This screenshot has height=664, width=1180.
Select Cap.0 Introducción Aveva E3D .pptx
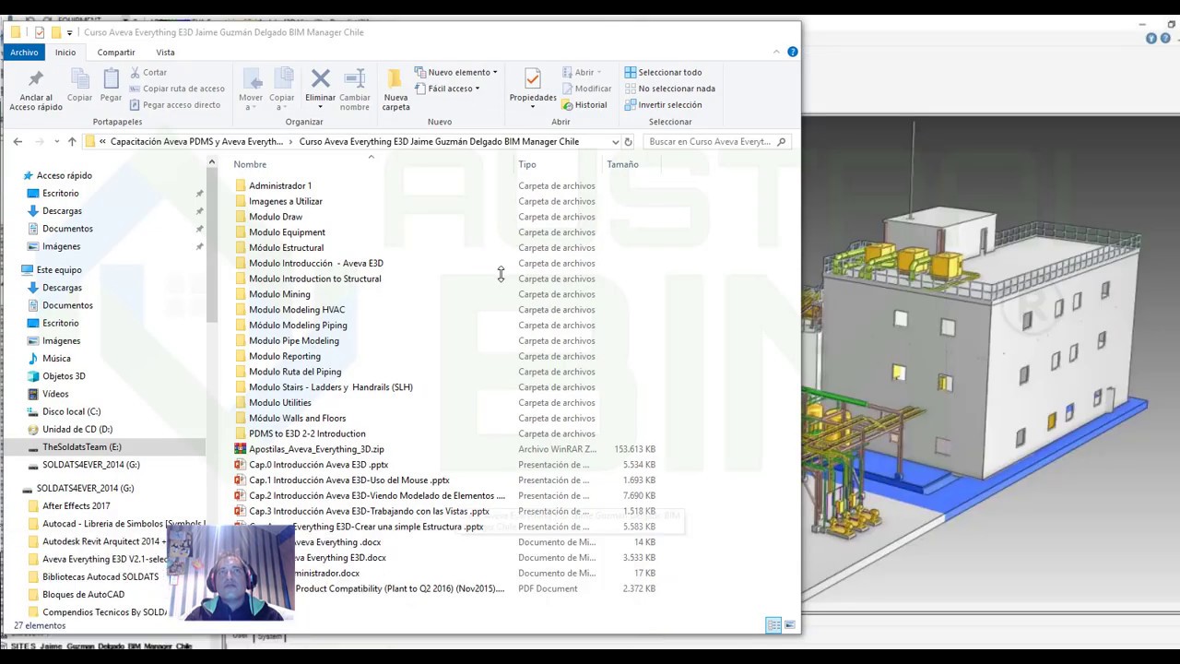coord(319,465)
